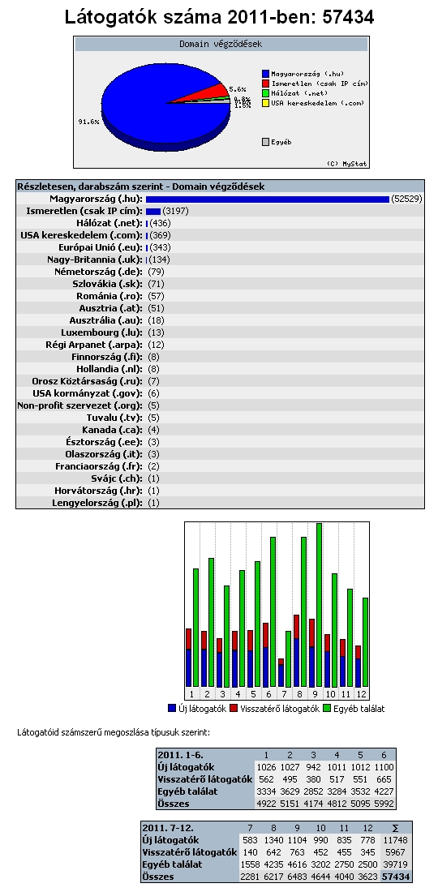Click the 6483 total for month 9
The width and height of the screenshot is (438, 892).
coord(297,877)
